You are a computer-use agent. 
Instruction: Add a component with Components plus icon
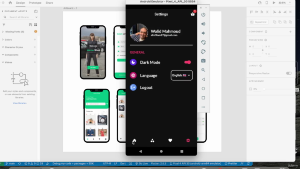[35, 54]
